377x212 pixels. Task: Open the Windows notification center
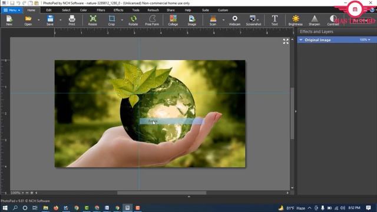pyautogui.click(x=368, y=208)
